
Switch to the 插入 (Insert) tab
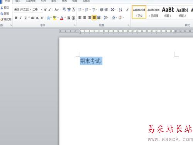(18, 1)
